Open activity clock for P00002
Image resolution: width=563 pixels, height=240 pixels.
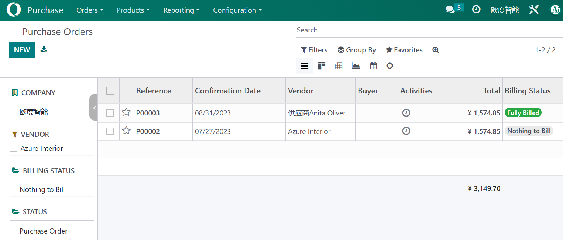[406, 131]
